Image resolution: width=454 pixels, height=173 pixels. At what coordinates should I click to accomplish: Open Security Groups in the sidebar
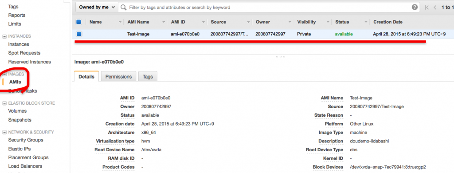(x=26, y=140)
